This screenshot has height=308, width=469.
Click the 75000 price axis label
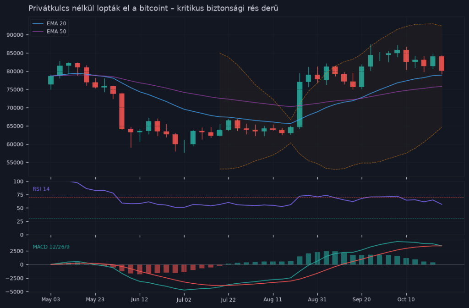15,89
